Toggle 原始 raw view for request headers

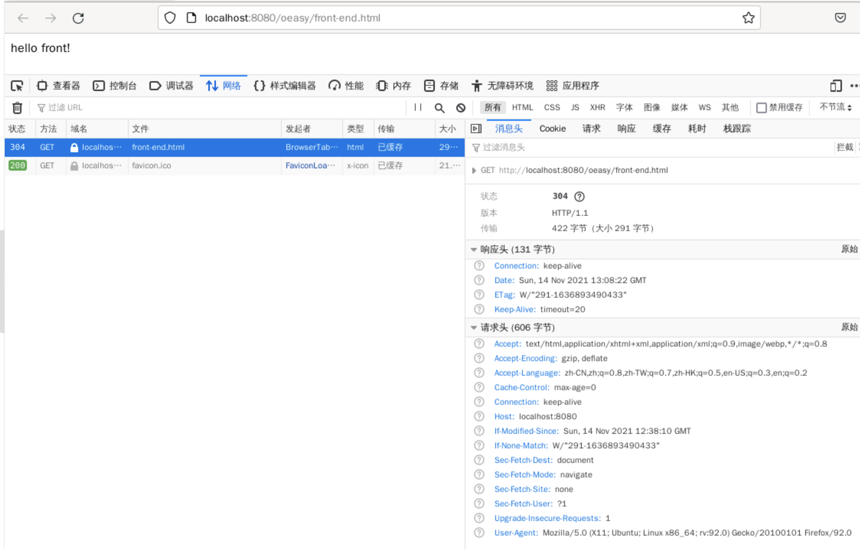[x=850, y=327]
